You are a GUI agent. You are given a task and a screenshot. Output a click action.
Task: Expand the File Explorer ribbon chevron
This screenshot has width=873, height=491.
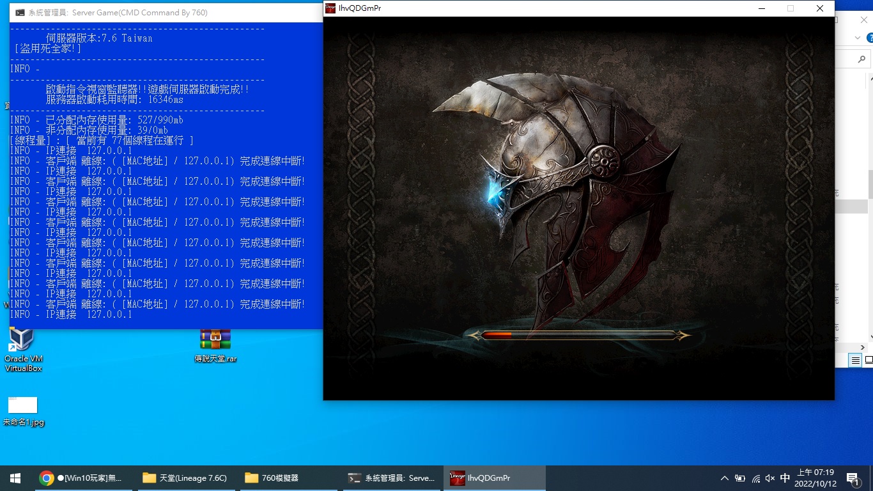(858, 38)
